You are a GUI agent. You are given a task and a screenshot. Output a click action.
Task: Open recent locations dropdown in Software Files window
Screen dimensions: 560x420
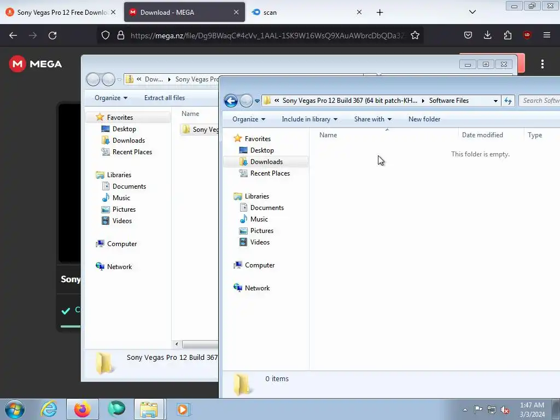(257, 101)
